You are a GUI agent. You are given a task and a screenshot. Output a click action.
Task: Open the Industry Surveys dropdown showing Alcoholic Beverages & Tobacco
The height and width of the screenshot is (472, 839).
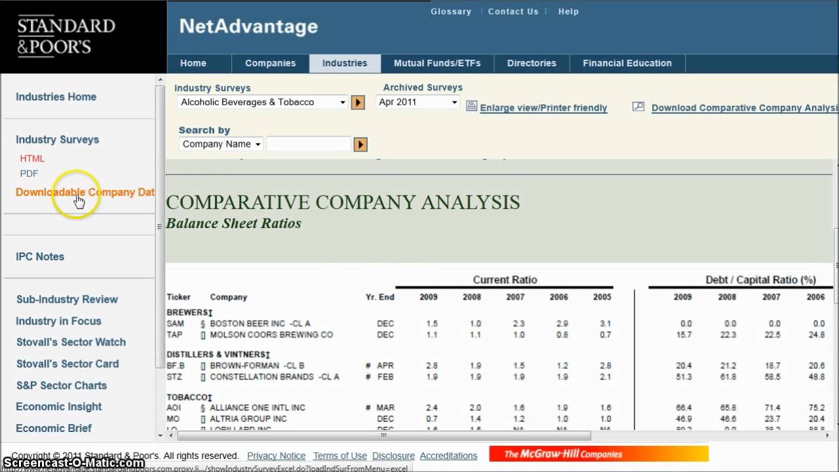click(x=263, y=102)
